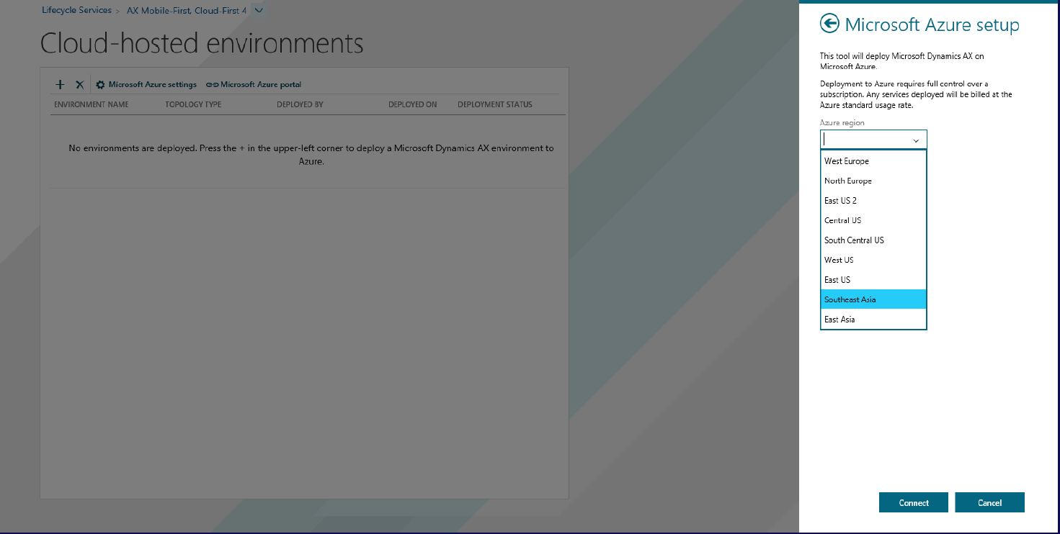This screenshot has height=534, width=1060.
Task: Open the Microsoft Azure settings gear icon
Action: coord(99,84)
